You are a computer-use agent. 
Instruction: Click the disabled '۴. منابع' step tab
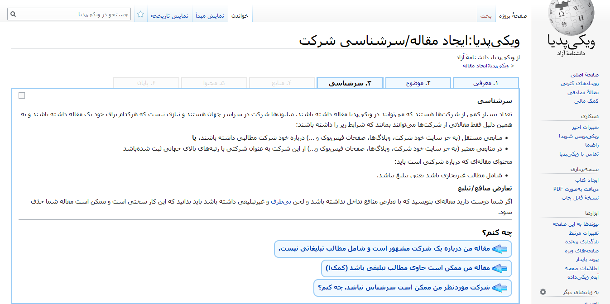(282, 83)
